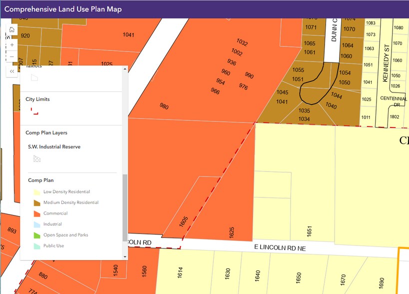Click the Comp Plan Layers heading

click(46, 133)
